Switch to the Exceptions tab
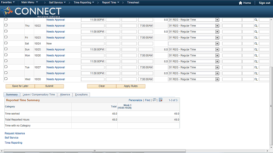Screen dimensions: 273x153 click(81, 94)
